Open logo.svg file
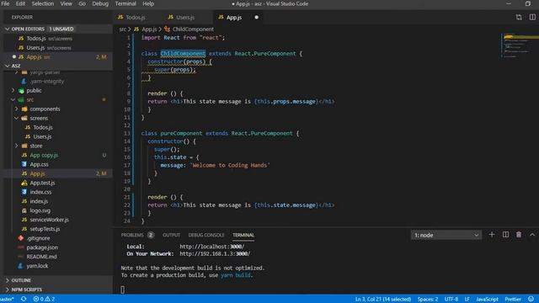 (x=40, y=210)
